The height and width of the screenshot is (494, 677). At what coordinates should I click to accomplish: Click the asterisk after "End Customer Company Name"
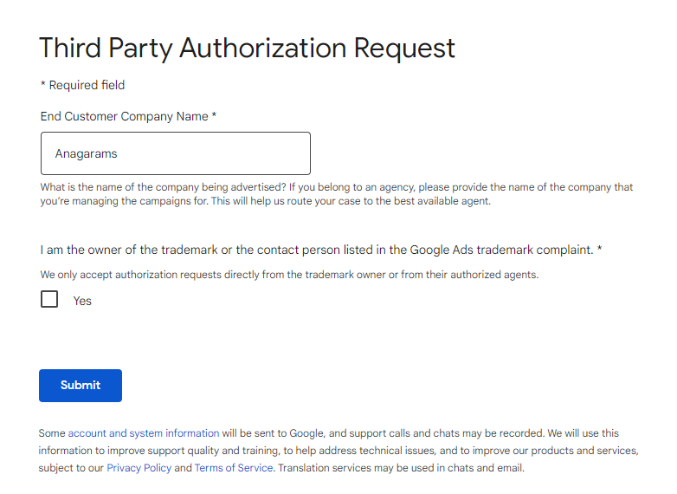214,116
